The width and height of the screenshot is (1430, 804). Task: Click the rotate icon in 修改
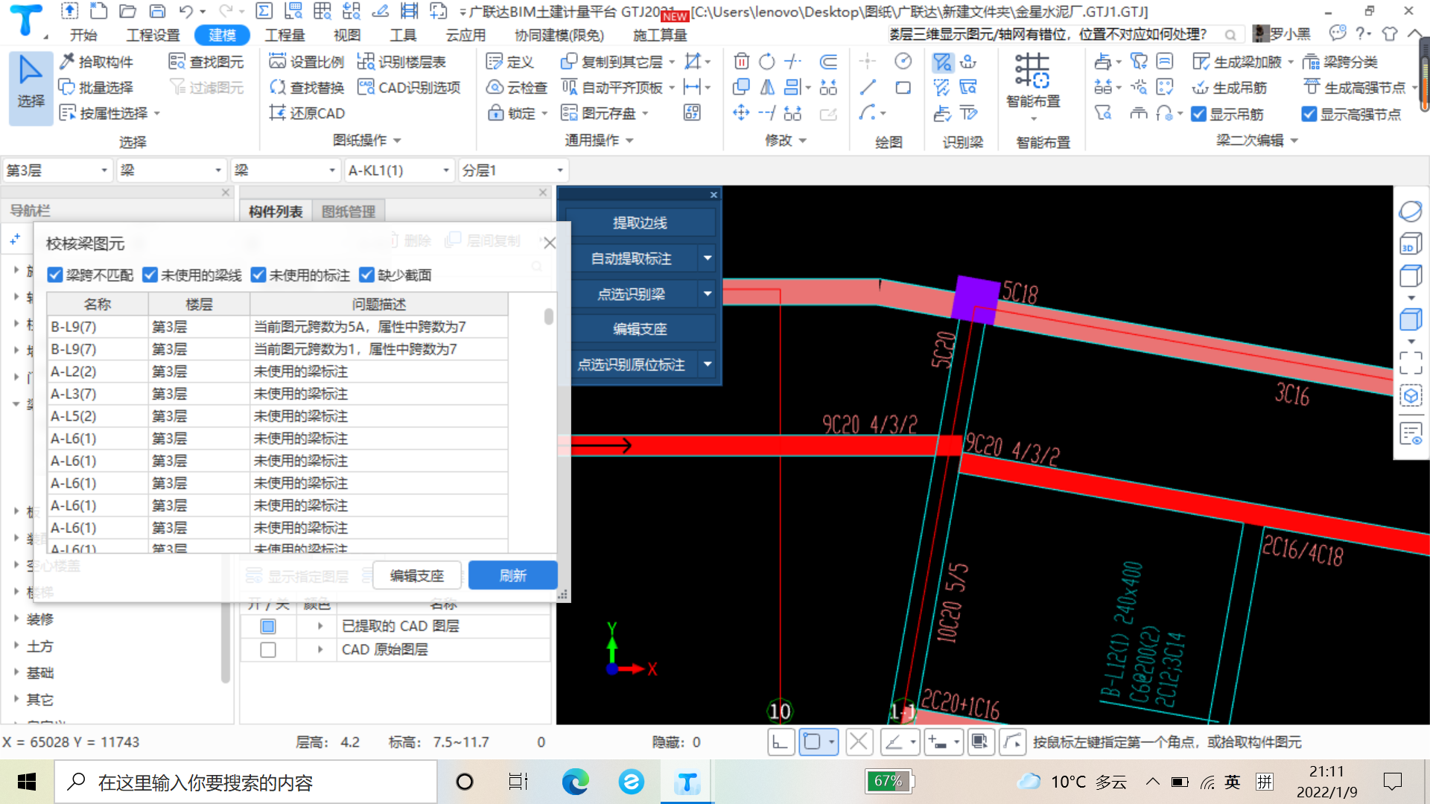[767, 61]
